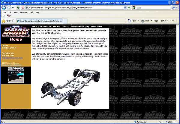Click the My Computer security zone indicator
180x124 pixels.
click(140, 122)
